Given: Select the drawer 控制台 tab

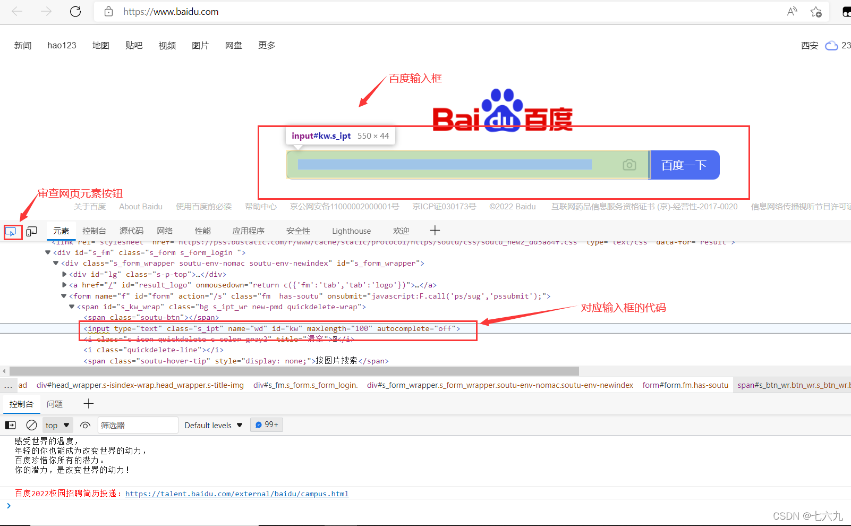Looking at the screenshot, I should [21, 404].
